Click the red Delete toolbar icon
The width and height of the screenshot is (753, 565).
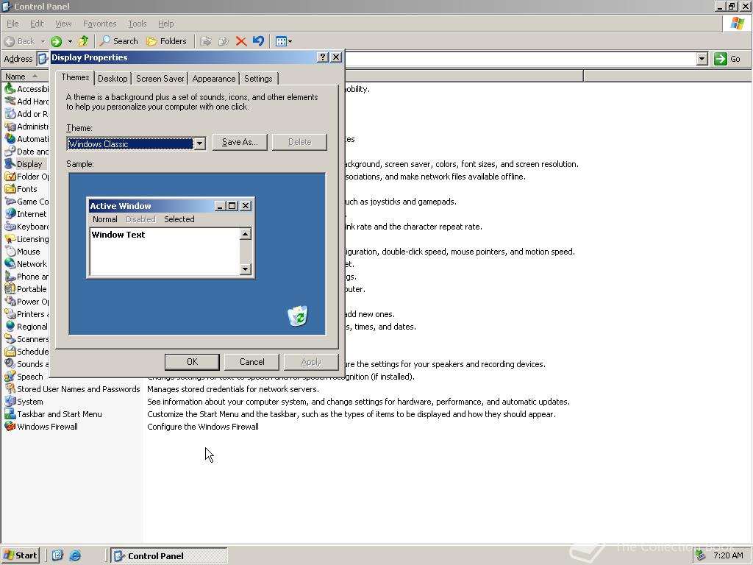click(x=241, y=41)
